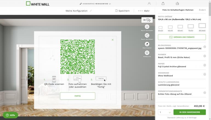Click the image file name eyeem-100062006
Image resolution: width=211 pixels, height=120 pixels.
[180, 48]
